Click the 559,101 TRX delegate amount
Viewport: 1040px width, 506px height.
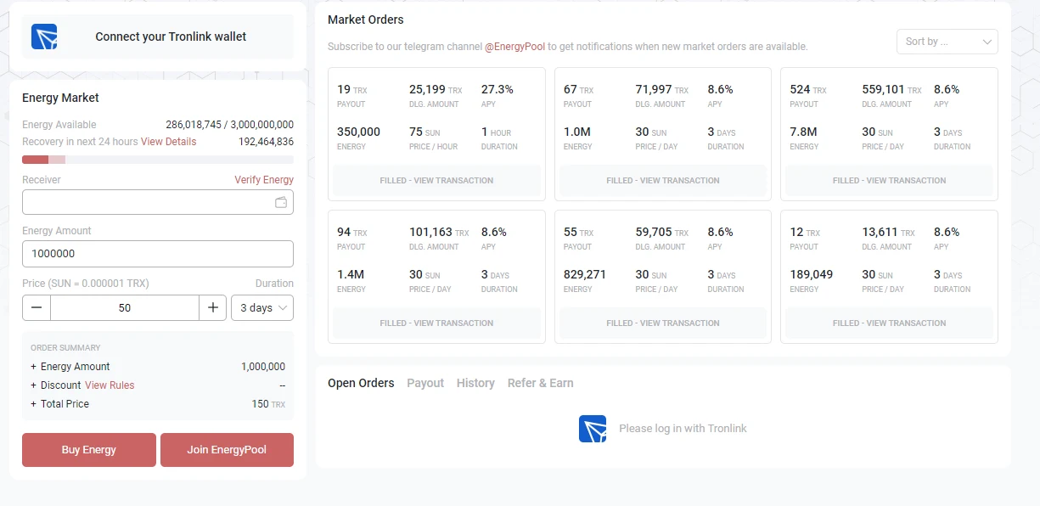tap(891, 89)
